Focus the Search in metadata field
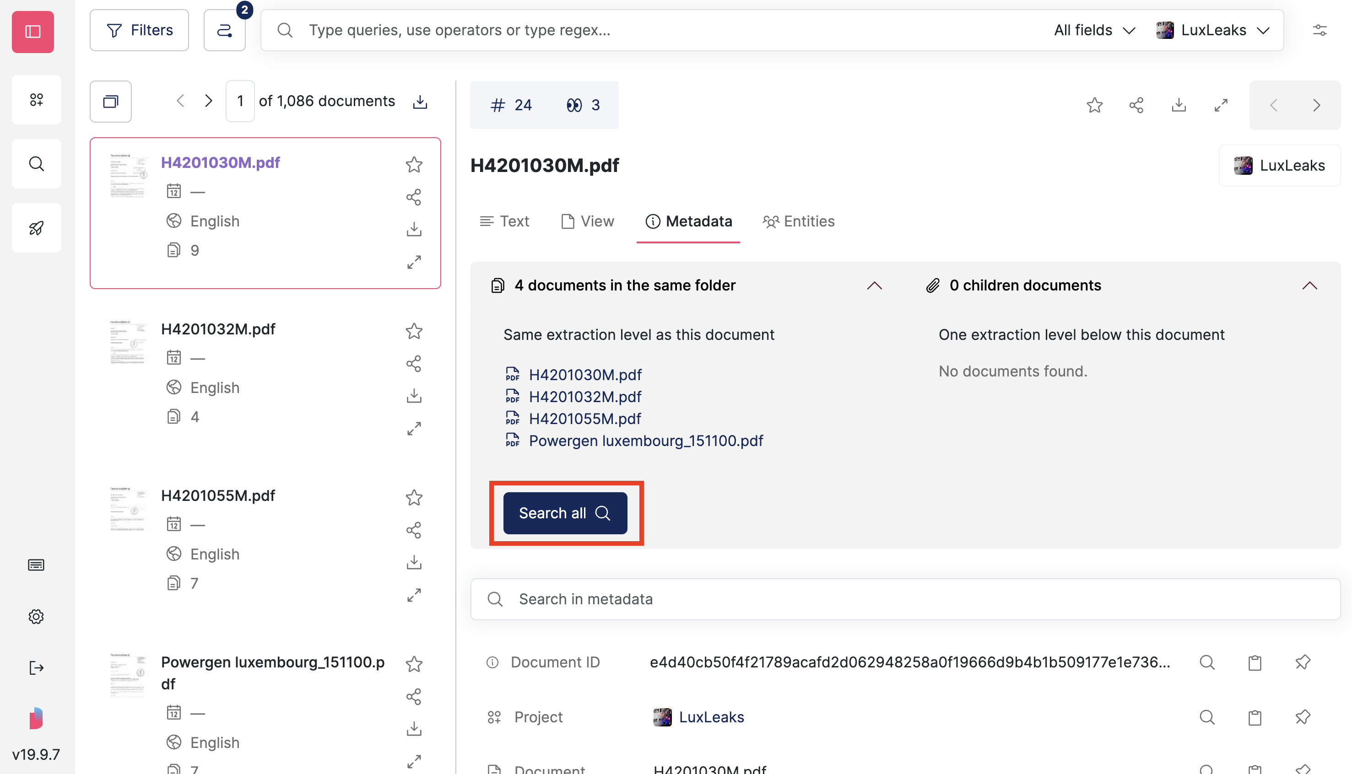Image resolution: width=1352 pixels, height=774 pixels. pyautogui.click(x=905, y=599)
